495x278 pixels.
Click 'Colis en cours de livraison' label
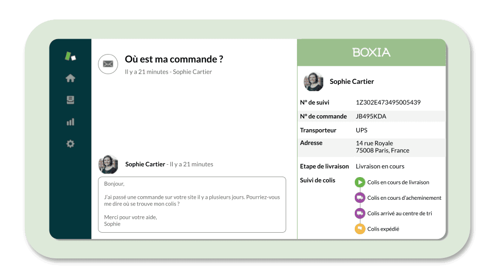[398, 182]
